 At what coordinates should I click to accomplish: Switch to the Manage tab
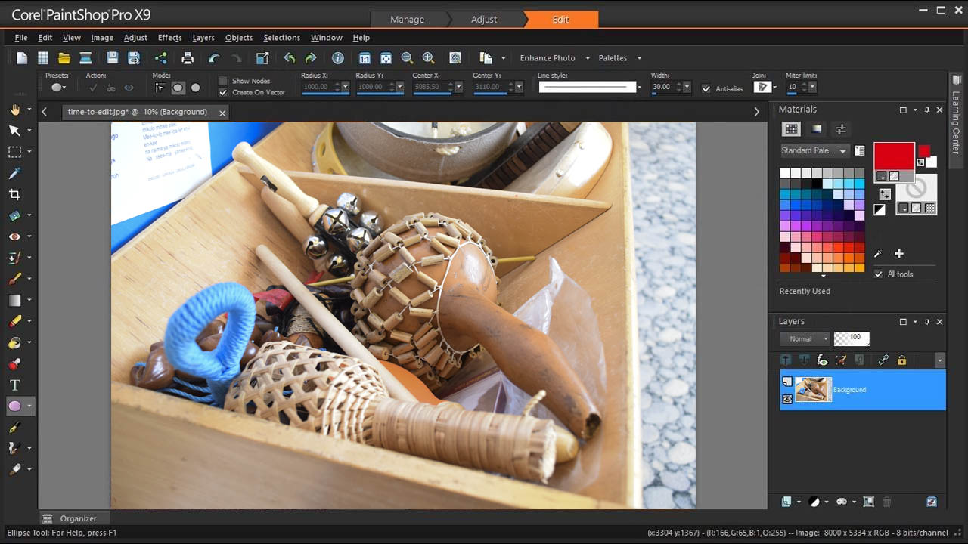409,20
